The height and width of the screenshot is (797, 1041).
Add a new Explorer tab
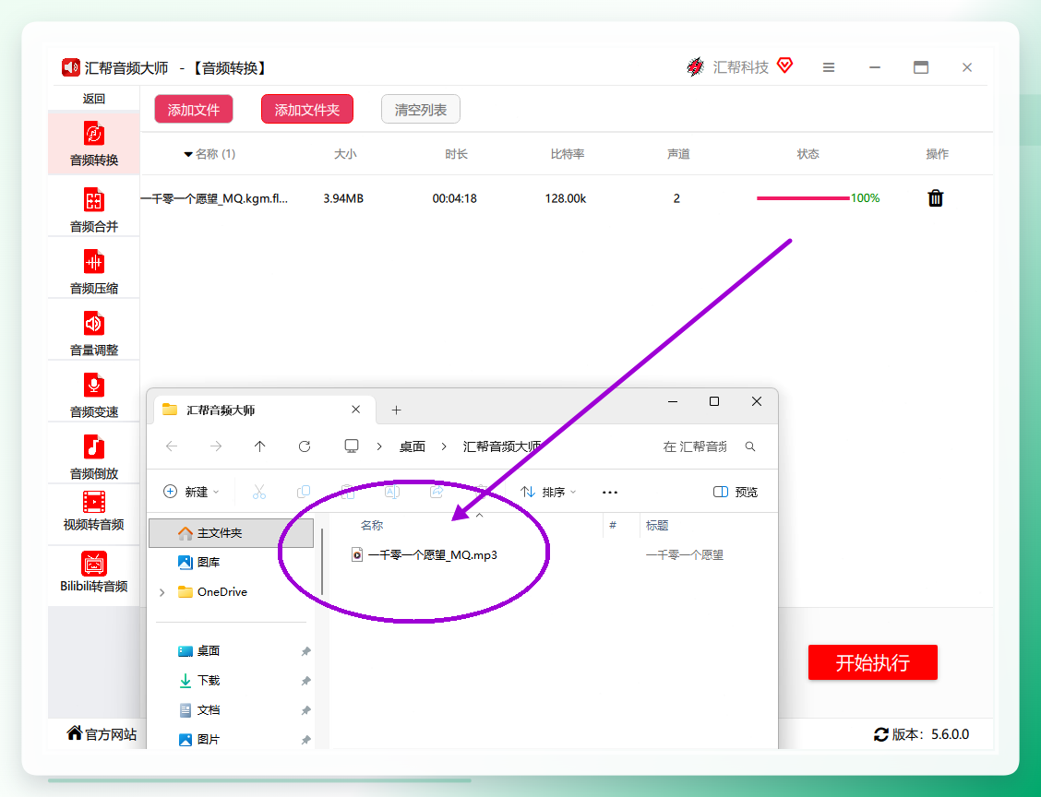396,410
